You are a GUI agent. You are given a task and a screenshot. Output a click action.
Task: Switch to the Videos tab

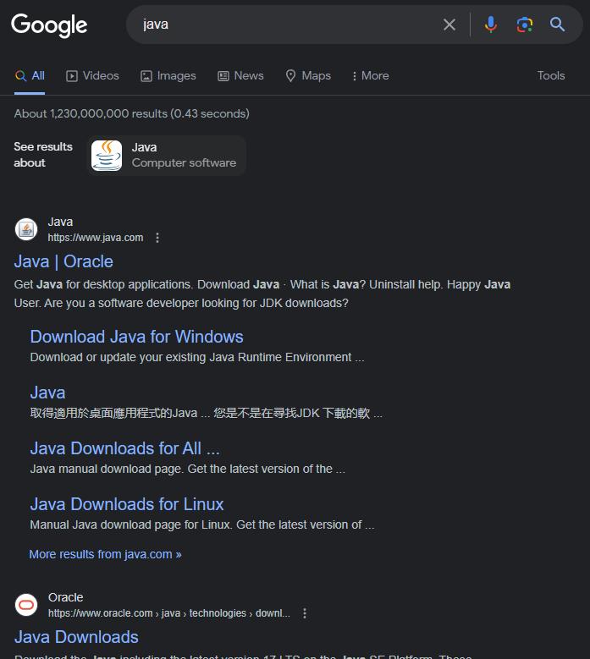tap(92, 75)
